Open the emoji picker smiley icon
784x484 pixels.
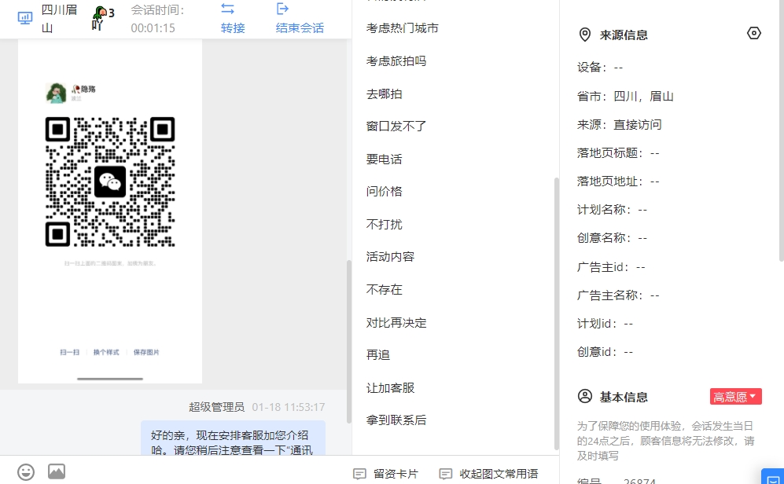coord(26,471)
